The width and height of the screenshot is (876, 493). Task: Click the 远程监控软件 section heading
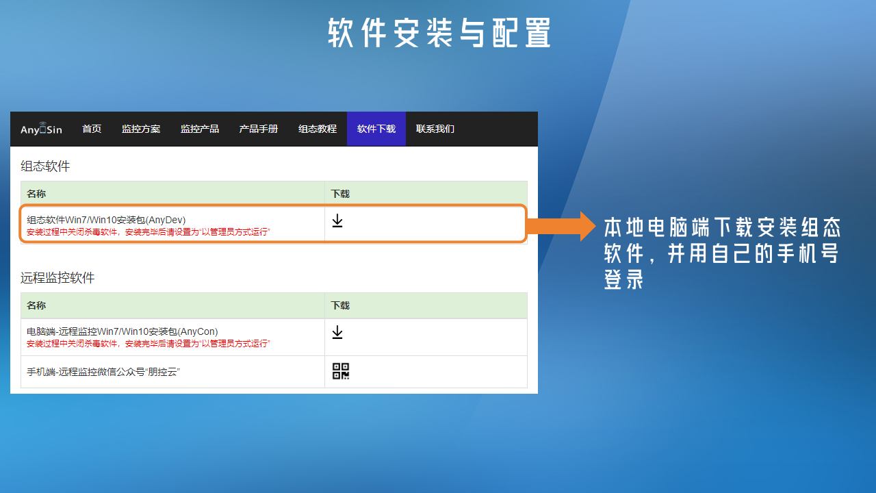[57, 278]
